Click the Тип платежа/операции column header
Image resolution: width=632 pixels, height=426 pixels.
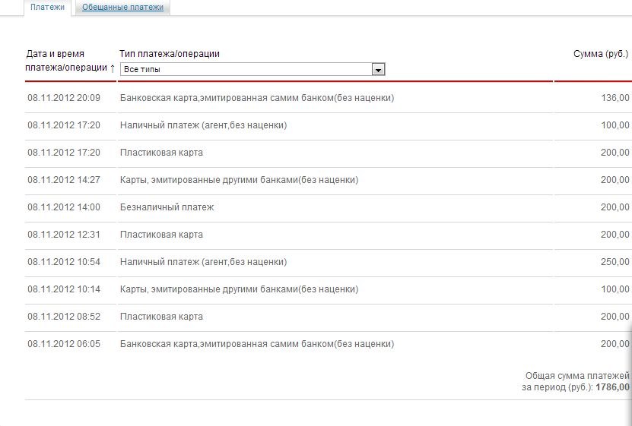[170, 54]
